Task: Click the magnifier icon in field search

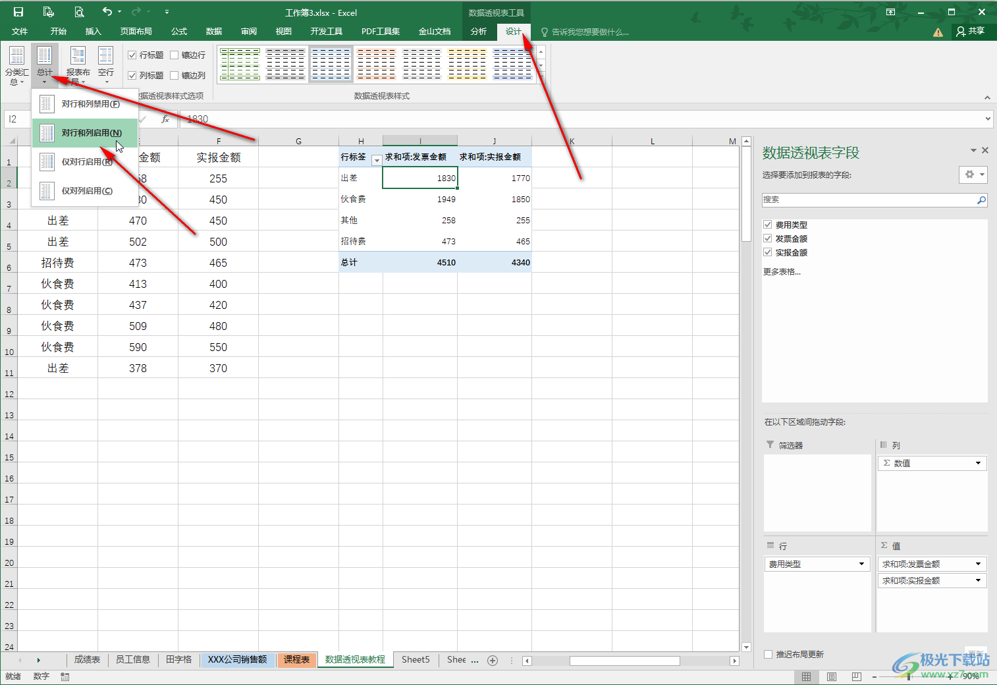Action: tap(981, 200)
